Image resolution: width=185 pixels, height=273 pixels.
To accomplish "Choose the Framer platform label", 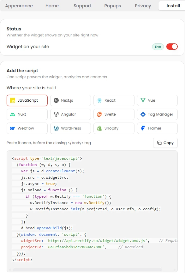I will (x=155, y=128).
